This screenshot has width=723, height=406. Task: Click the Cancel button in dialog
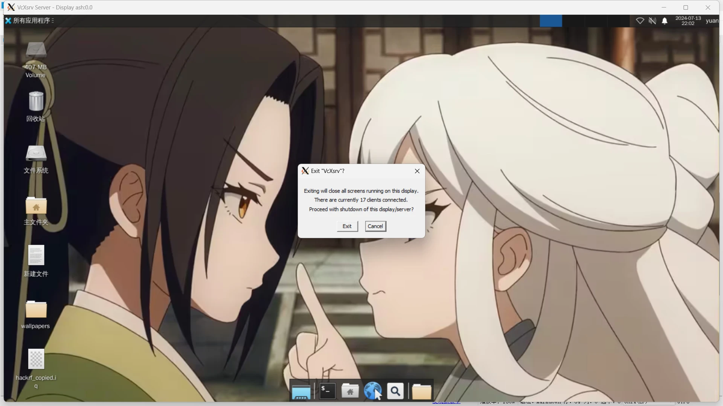(375, 226)
